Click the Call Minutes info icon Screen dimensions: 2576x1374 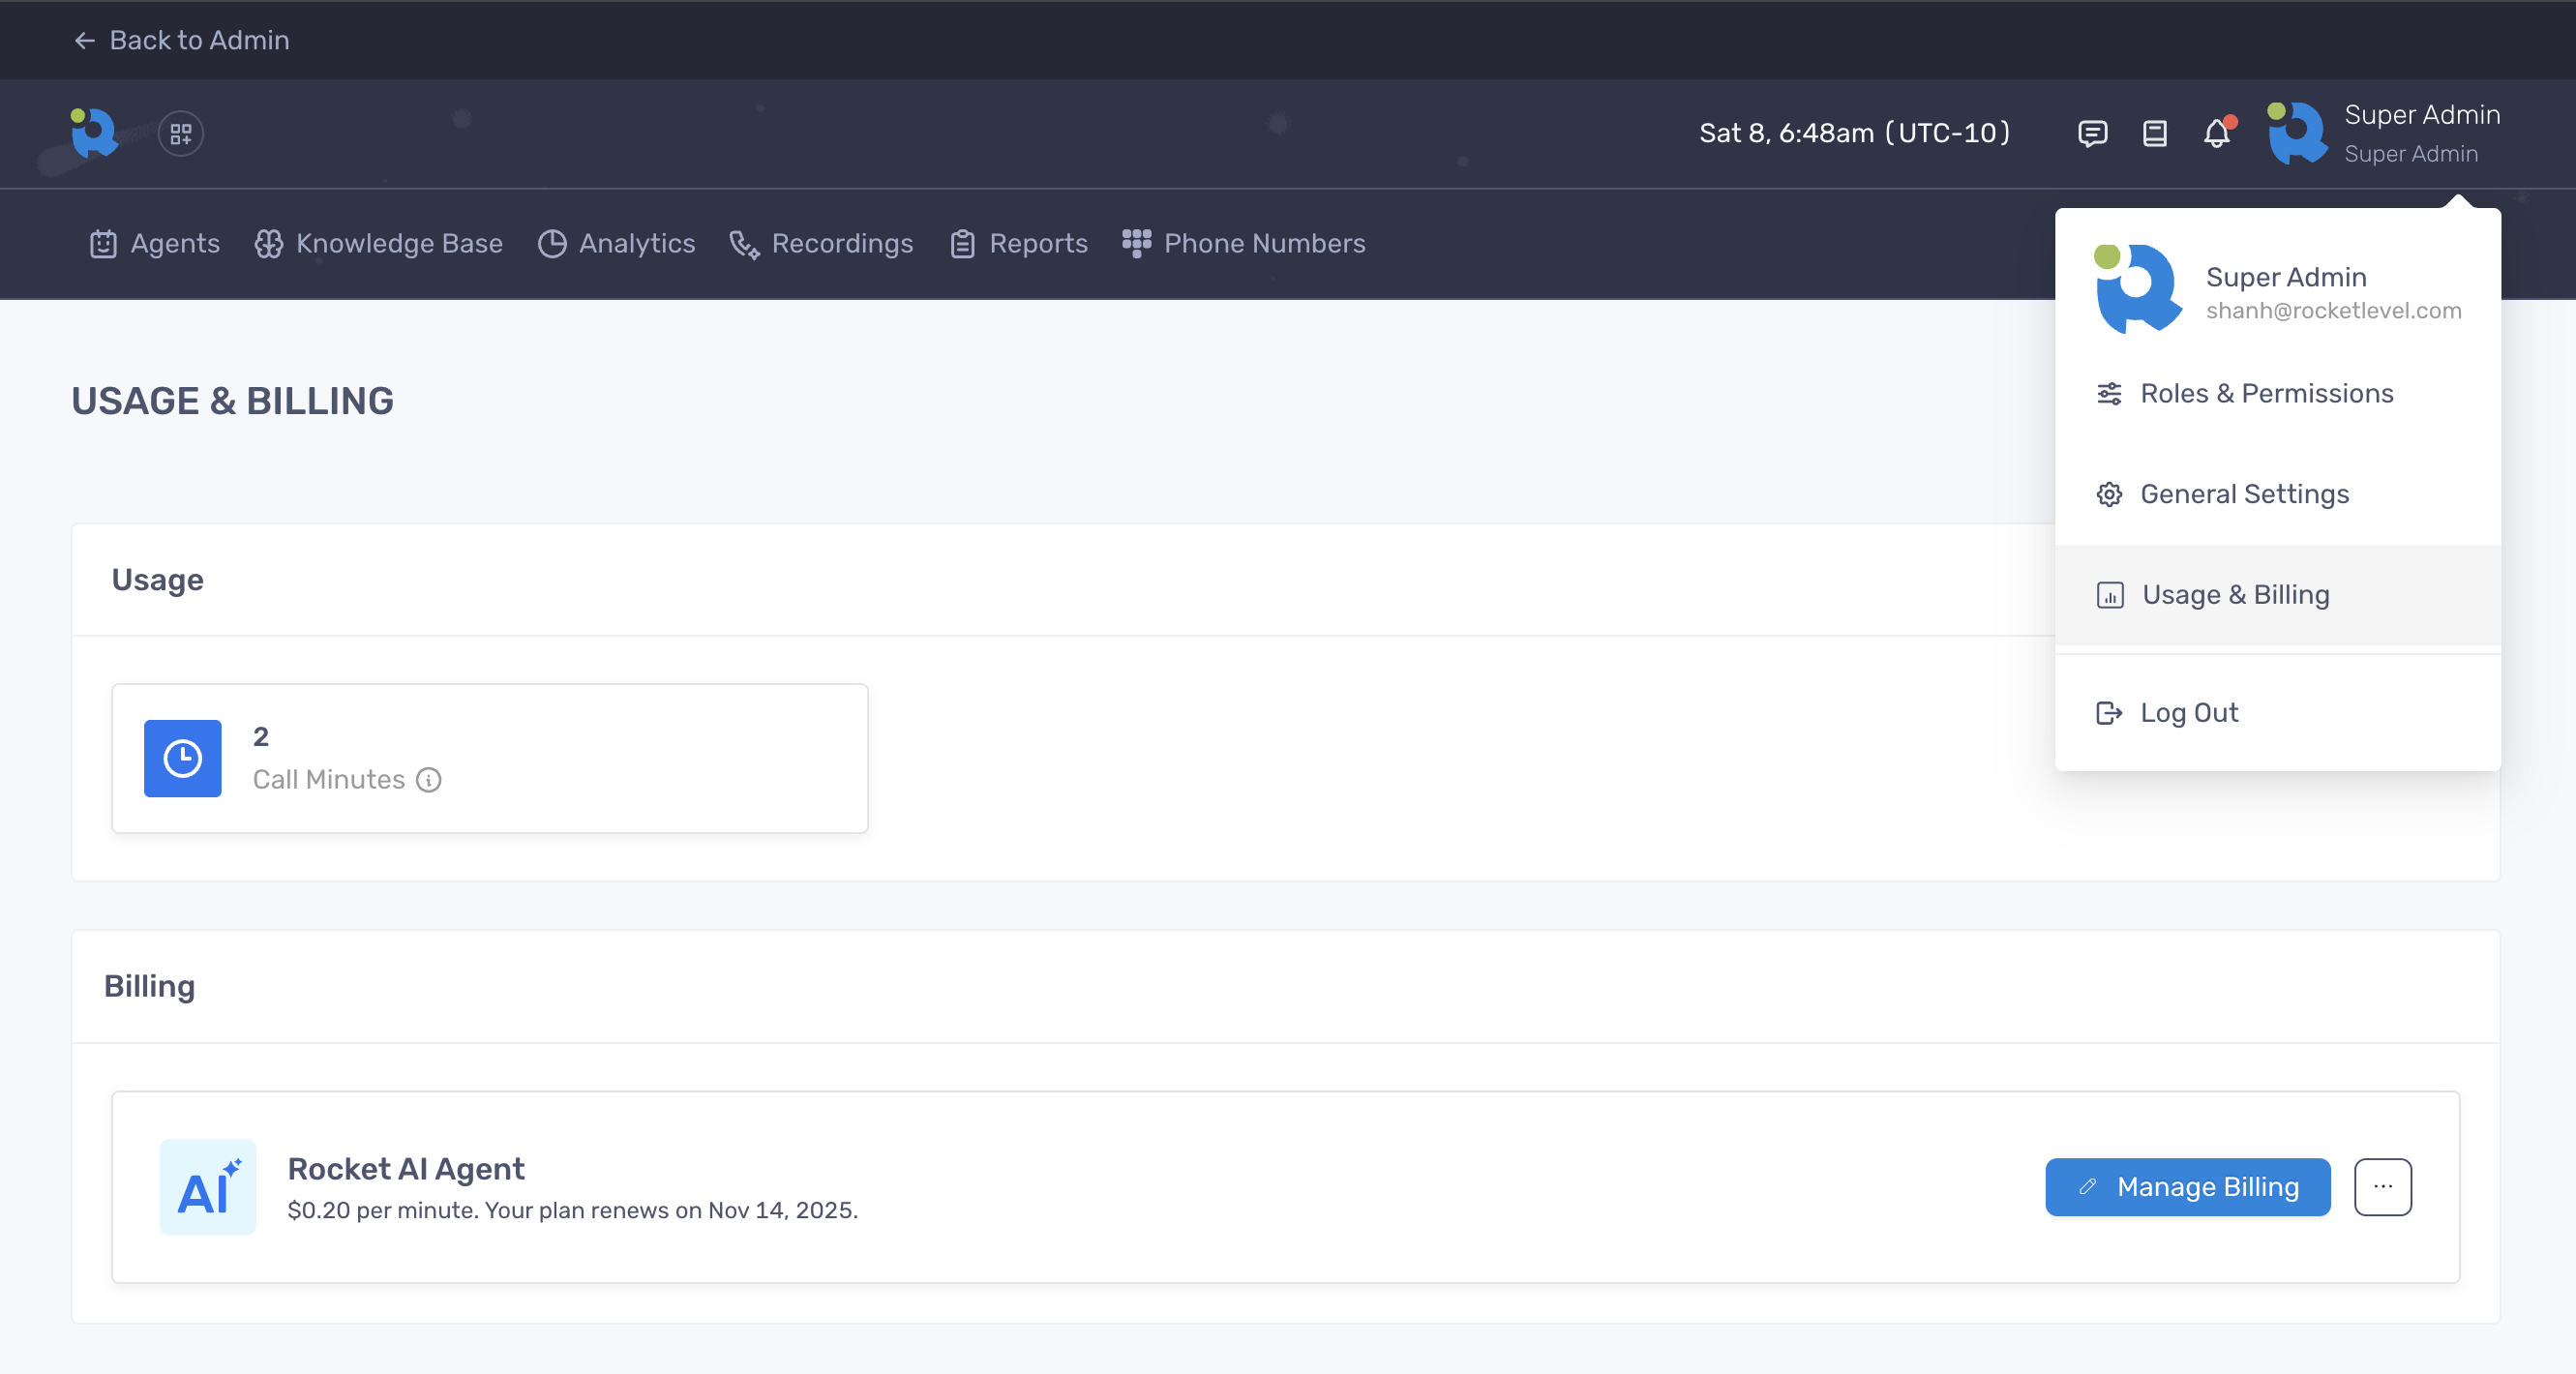pos(429,780)
